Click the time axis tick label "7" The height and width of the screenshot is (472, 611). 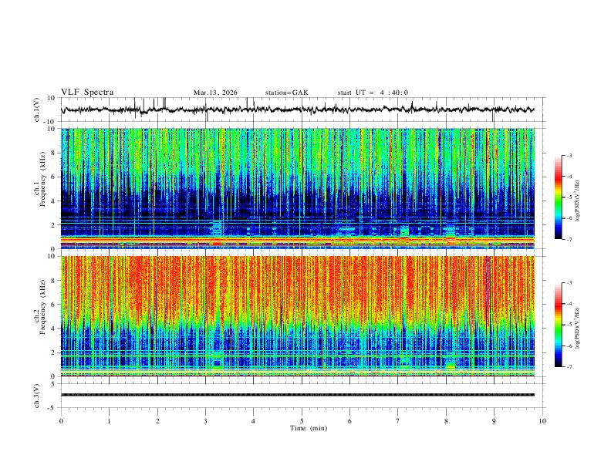pos(398,421)
